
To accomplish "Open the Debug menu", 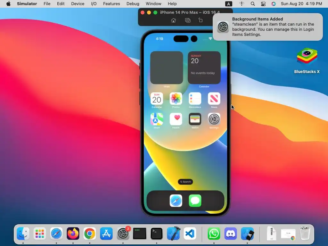I will [x=133, y=4].
